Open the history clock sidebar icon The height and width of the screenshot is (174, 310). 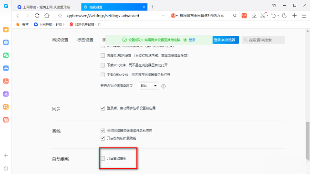(6, 42)
